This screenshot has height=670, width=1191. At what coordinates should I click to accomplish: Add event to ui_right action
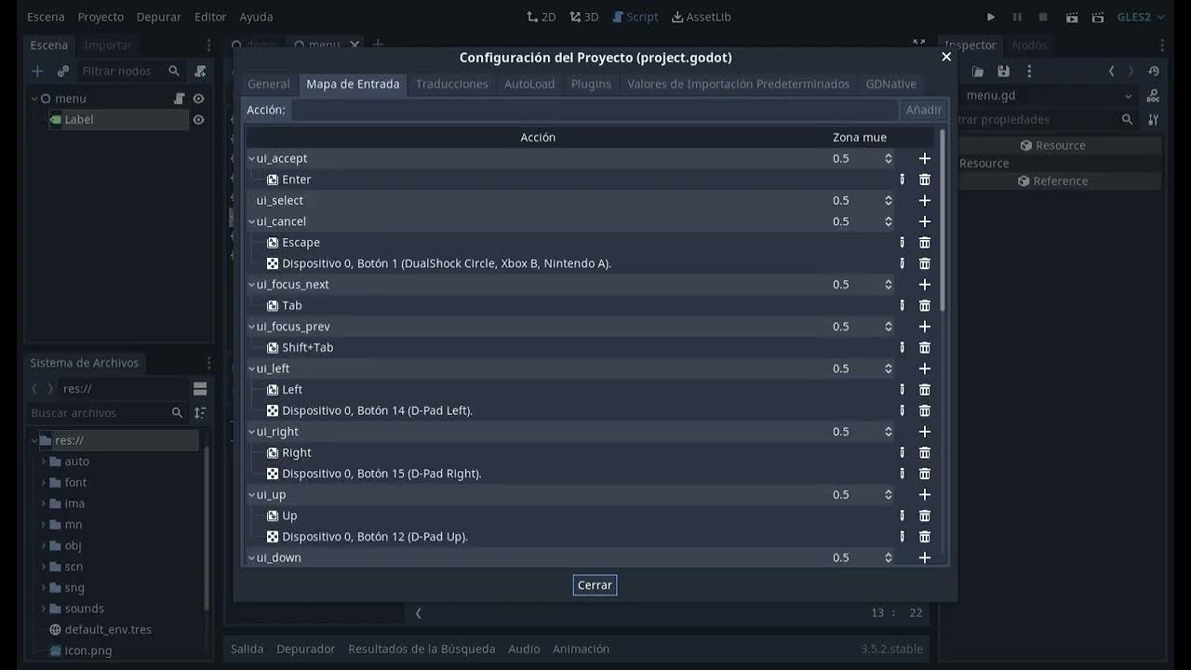[x=924, y=432]
